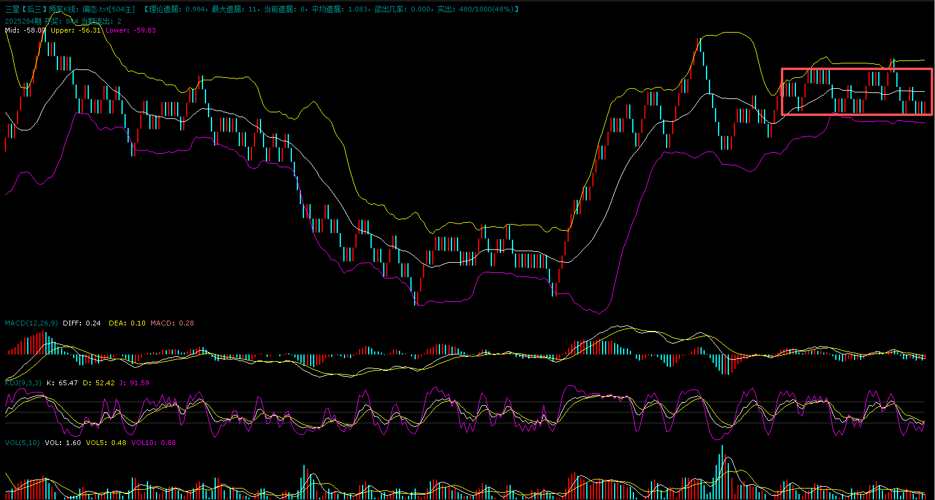
Task: Select the yellow DEA: 0.10 readout
Action: (127, 323)
